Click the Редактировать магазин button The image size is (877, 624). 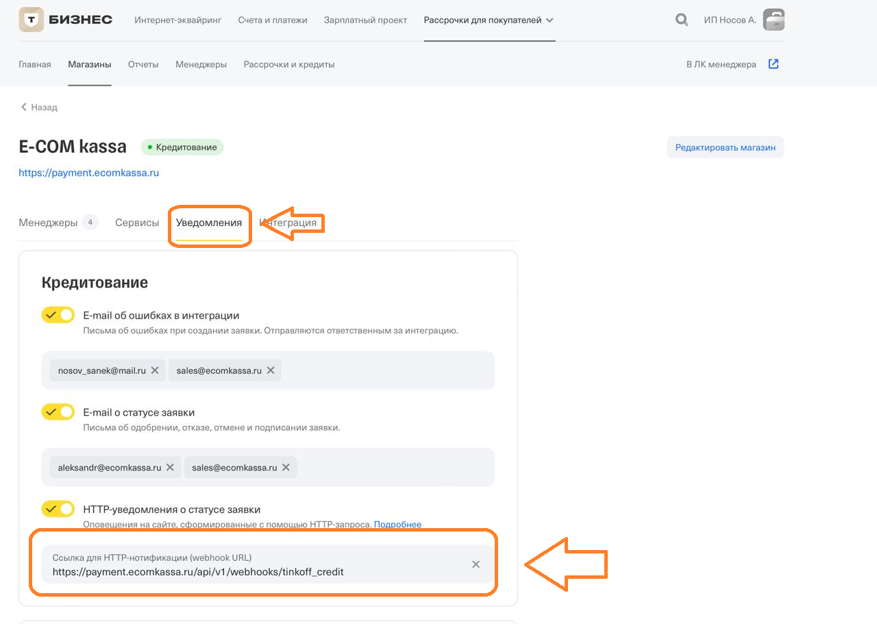[x=725, y=147]
